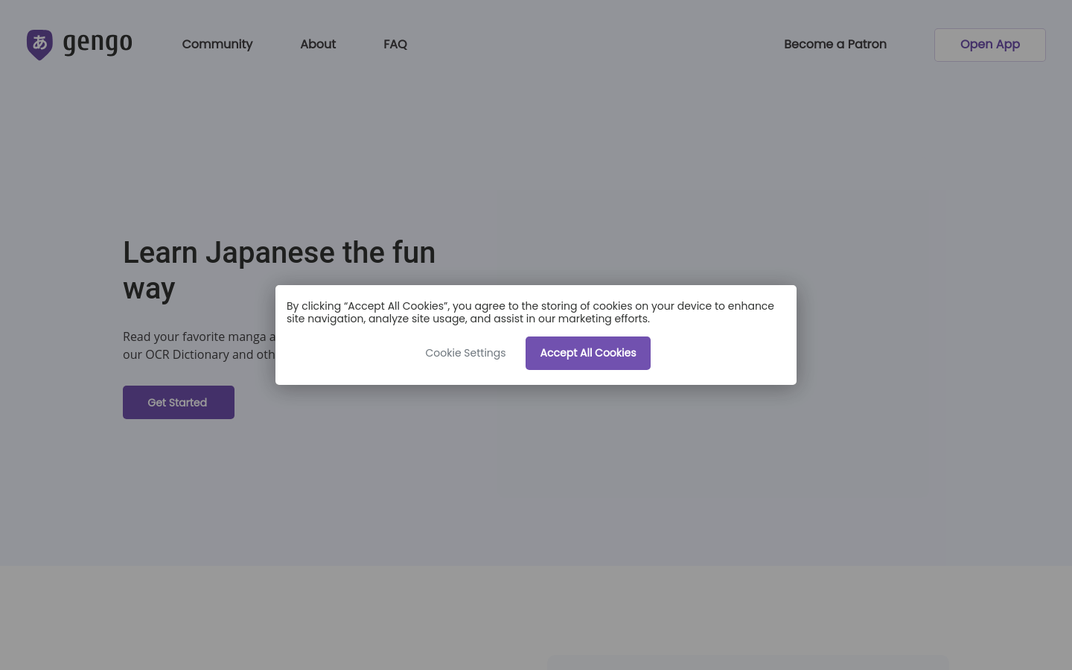
Task: Open the Community nav link
Action: [x=217, y=44]
